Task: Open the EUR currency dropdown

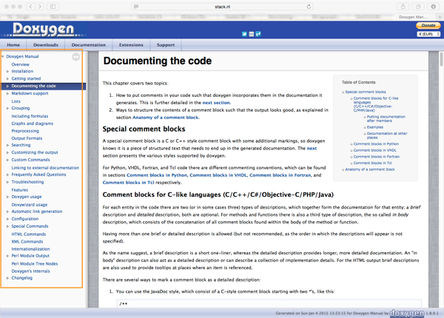Action: tap(428, 34)
